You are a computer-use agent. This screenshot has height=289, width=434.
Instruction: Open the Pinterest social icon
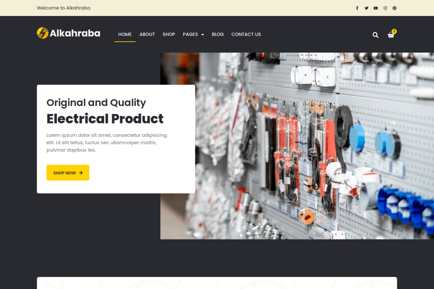click(x=394, y=8)
